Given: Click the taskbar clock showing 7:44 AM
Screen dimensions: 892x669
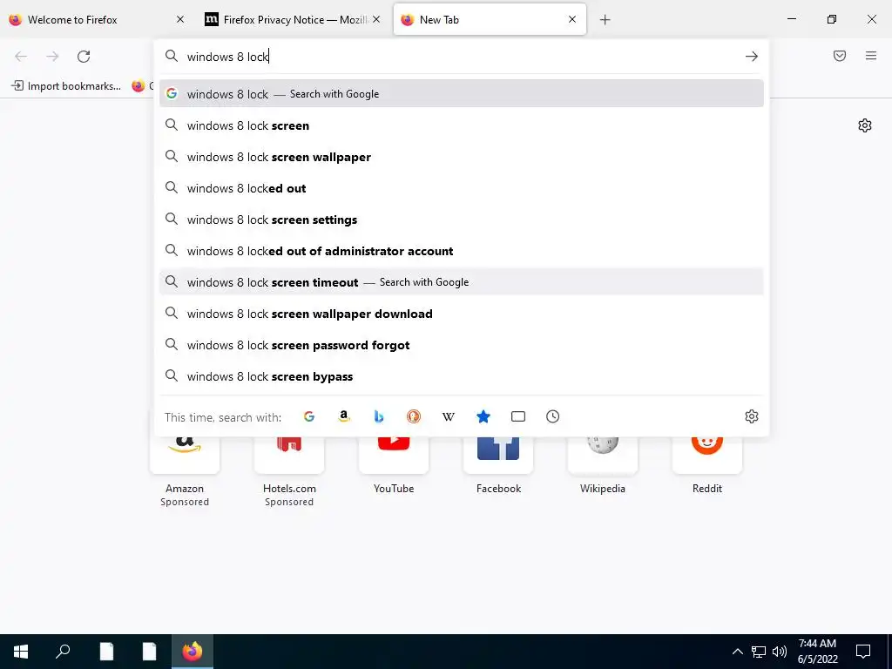Looking at the screenshot, I should point(817,652).
